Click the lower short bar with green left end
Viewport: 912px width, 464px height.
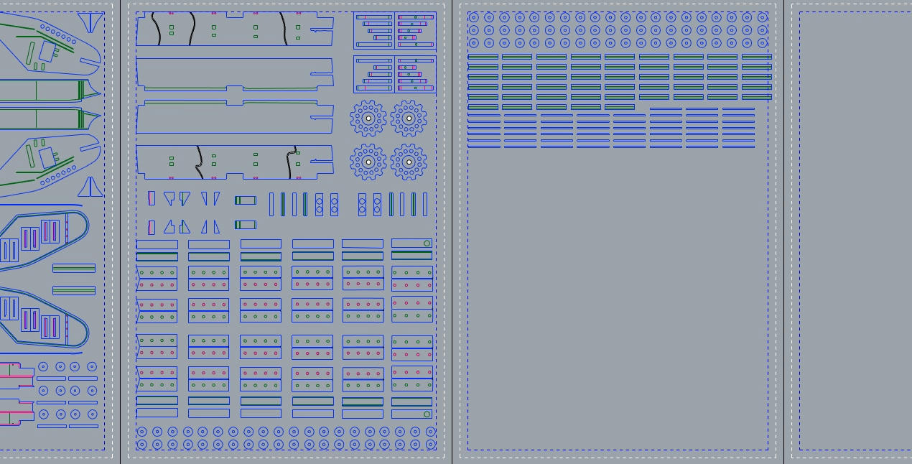(246, 225)
